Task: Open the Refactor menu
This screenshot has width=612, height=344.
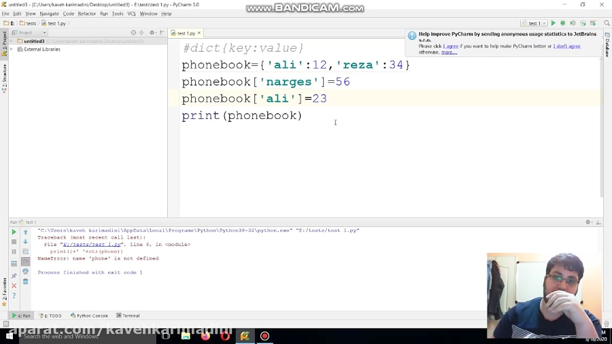Action: [86, 14]
